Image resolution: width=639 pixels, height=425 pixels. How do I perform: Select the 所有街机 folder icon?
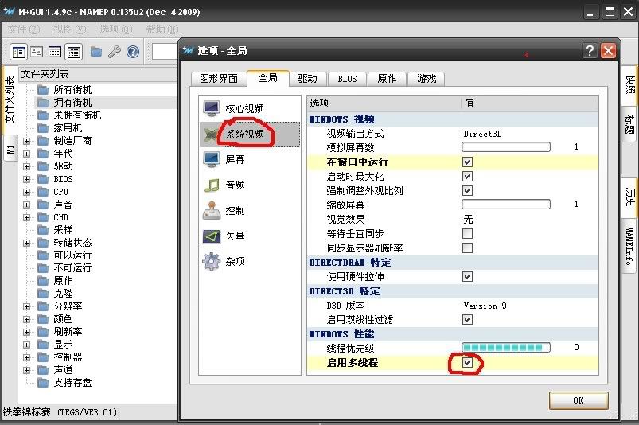(43, 90)
